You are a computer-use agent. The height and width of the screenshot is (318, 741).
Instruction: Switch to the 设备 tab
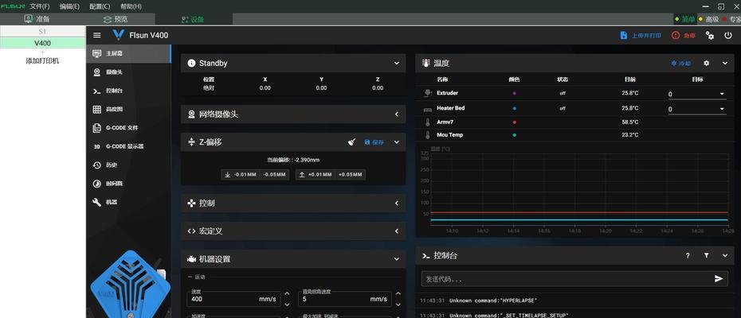coord(194,19)
